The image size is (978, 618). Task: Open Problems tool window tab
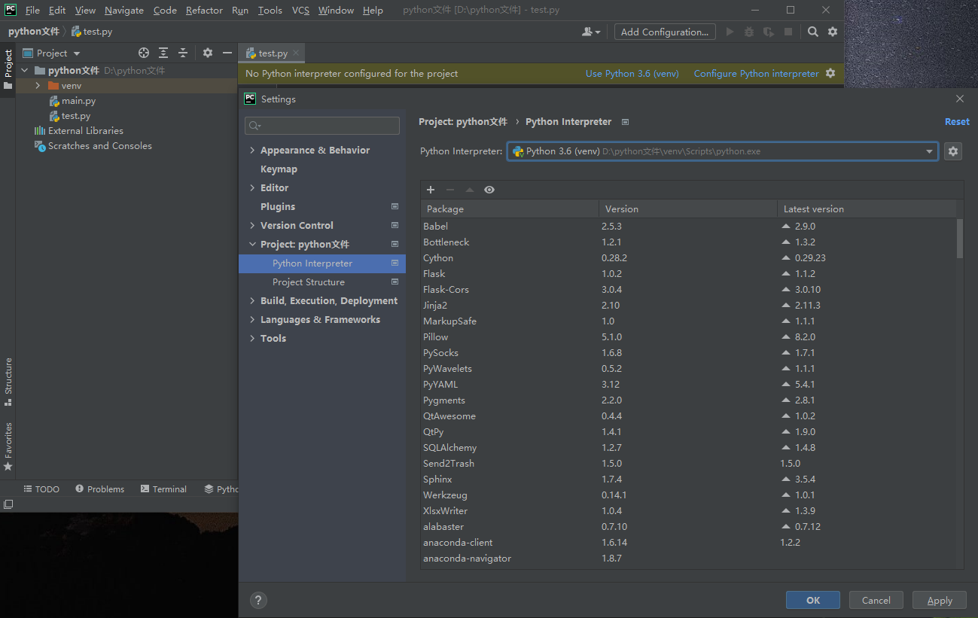click(x=99, y=489)
